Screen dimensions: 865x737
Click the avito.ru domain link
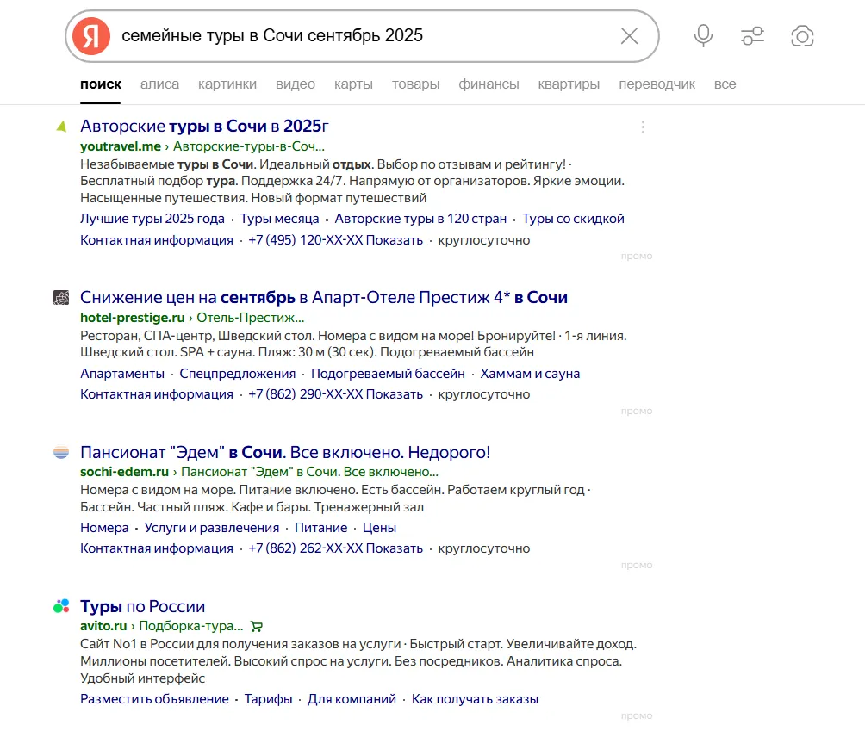tap(103, 626)
